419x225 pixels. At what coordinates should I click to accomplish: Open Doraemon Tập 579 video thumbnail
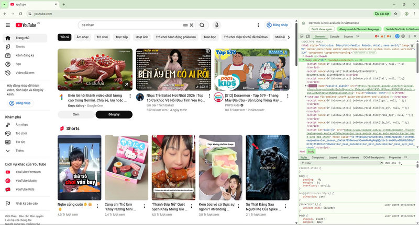pyautogui.click(x=252, y=69)
